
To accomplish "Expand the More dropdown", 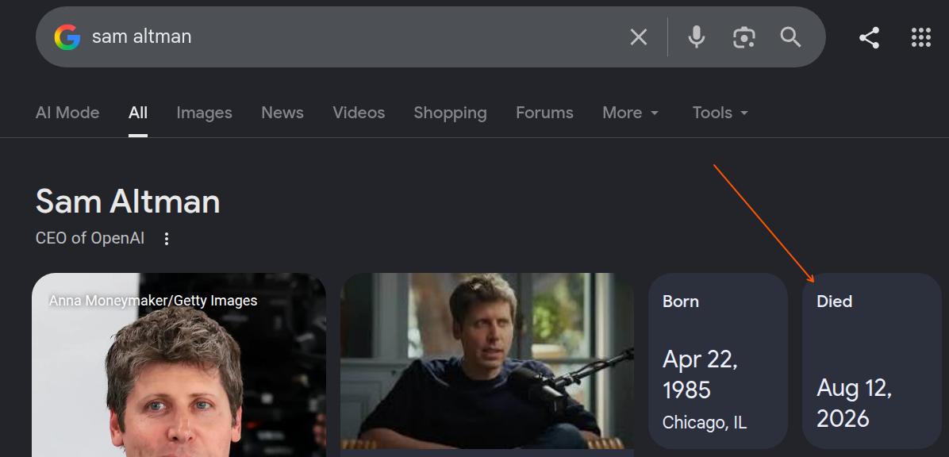I will point(631,113).
